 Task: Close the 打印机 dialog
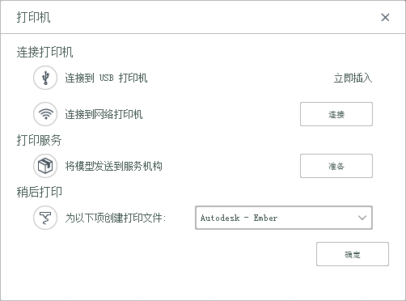click(x=385, y=17)
